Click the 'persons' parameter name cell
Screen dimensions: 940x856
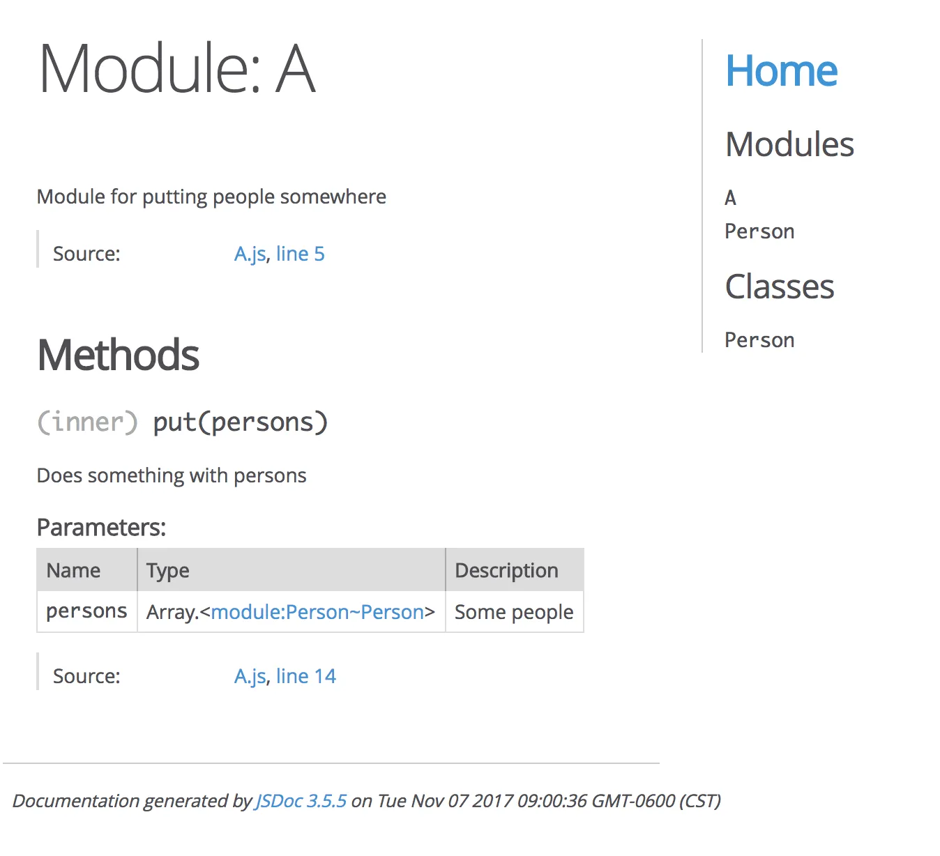(x=86, y=611)
